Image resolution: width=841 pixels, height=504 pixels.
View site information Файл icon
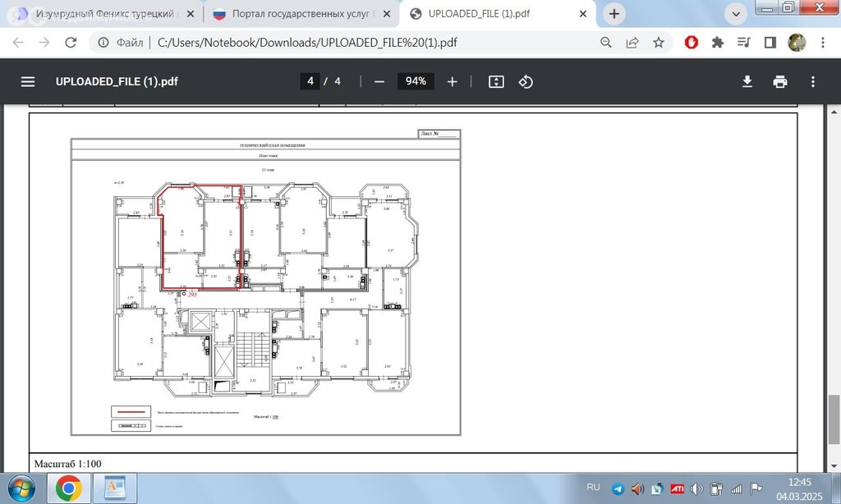[x=103, y=43]
